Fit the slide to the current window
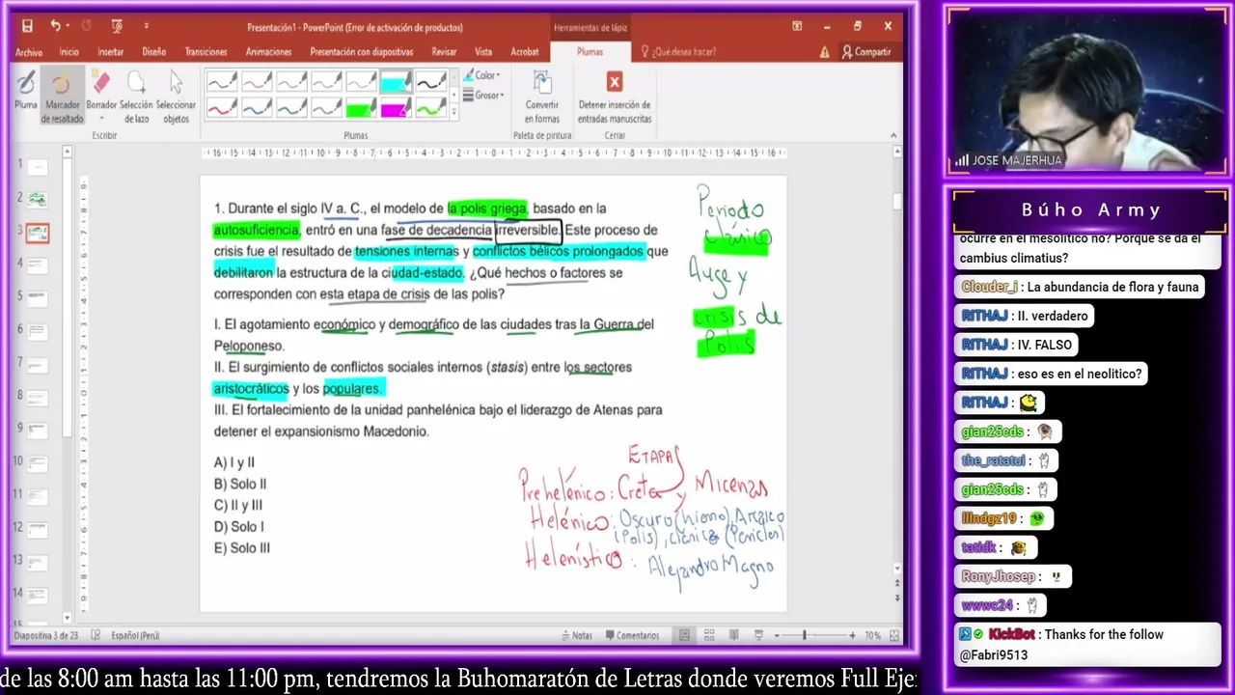The height and width of the screenshot is (695, 1235). click(x=894, y=635)
